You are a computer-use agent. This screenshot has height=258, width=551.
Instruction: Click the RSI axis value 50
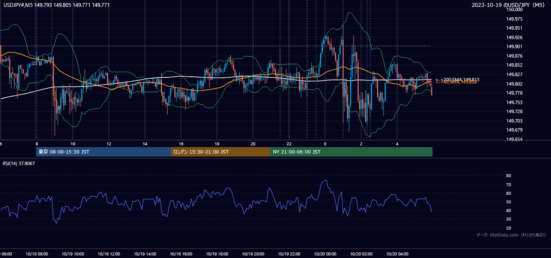click(x=508, y=202)
